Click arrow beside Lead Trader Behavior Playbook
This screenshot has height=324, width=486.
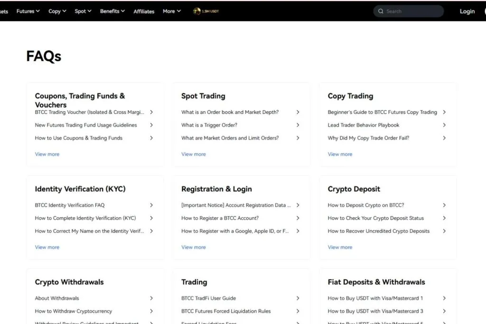click(x=444, y=125)
